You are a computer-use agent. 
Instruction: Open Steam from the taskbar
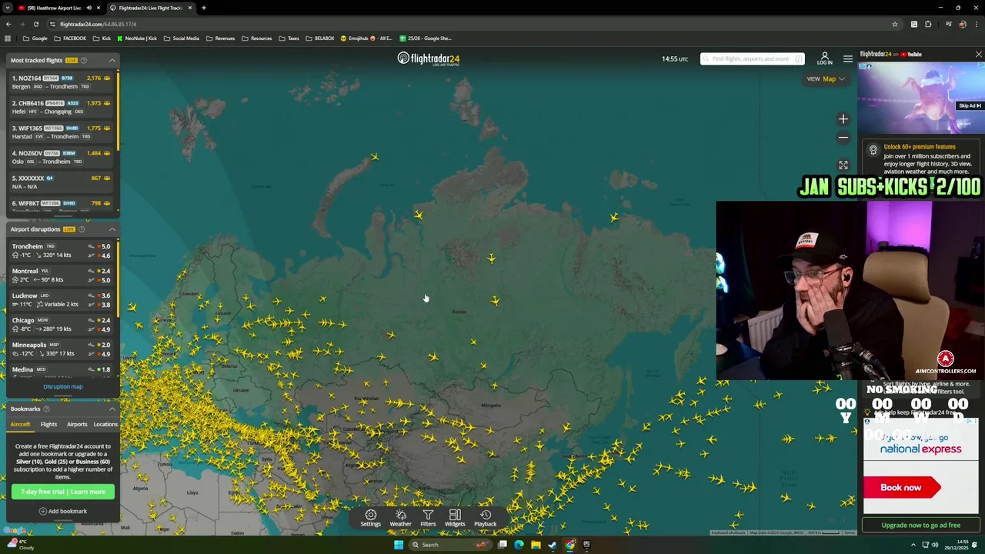pyautogui.click(x=553, y=545)
